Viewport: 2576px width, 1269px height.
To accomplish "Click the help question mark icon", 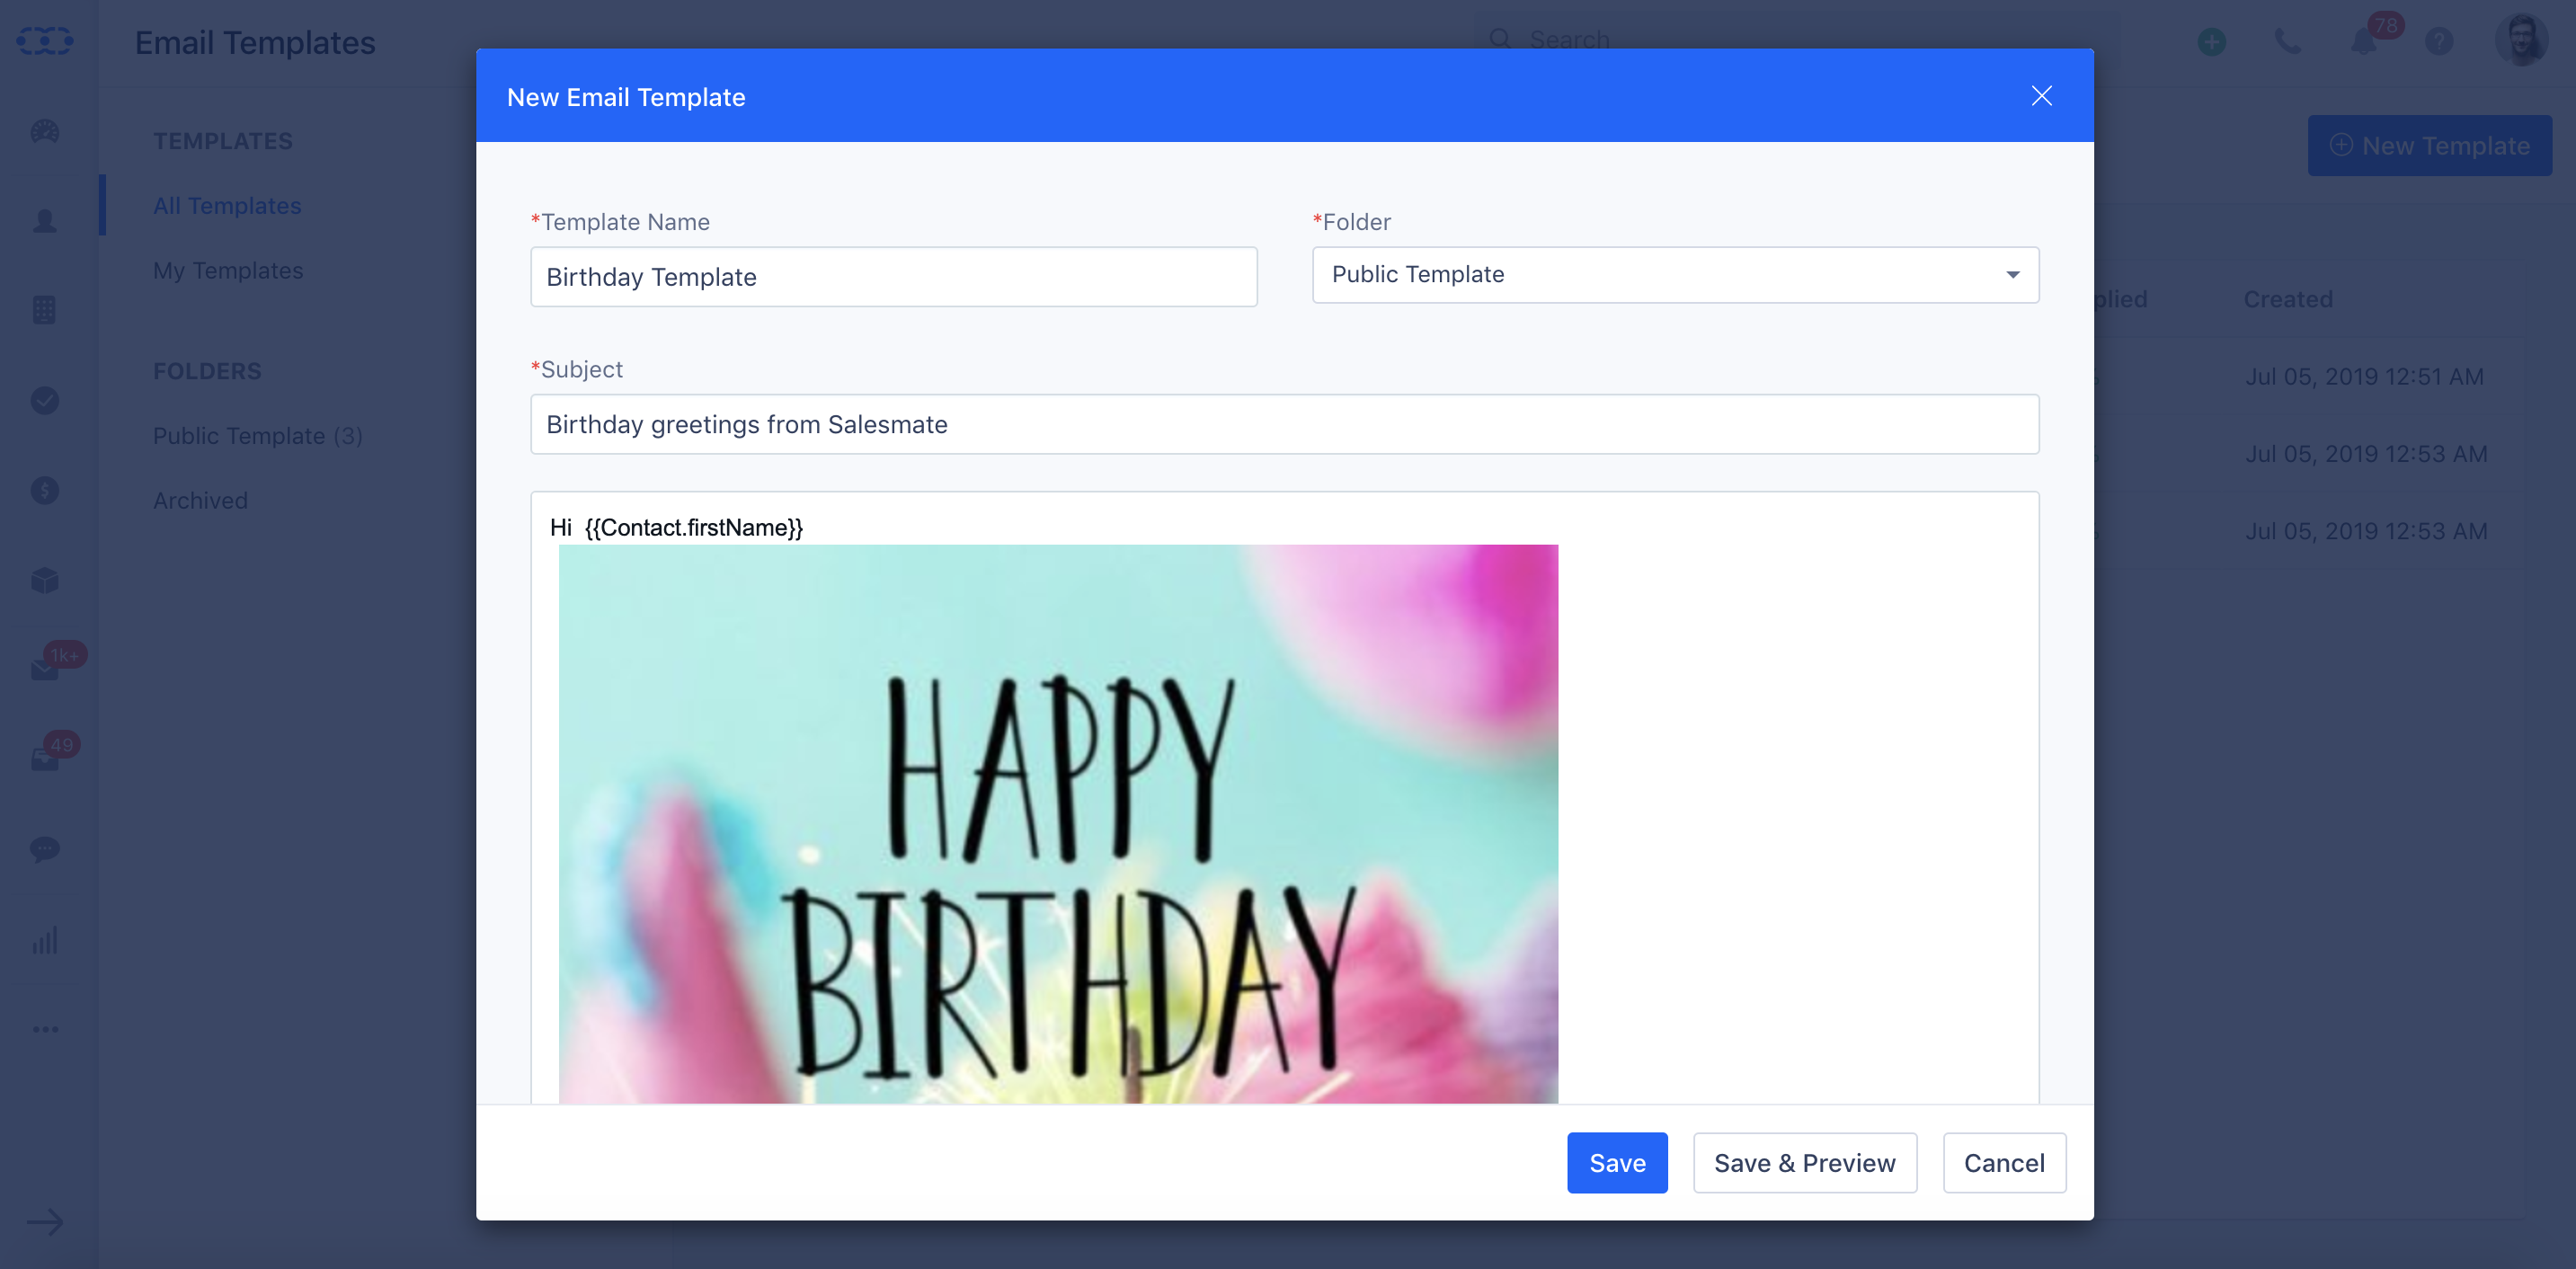I will click(2439, 42).
